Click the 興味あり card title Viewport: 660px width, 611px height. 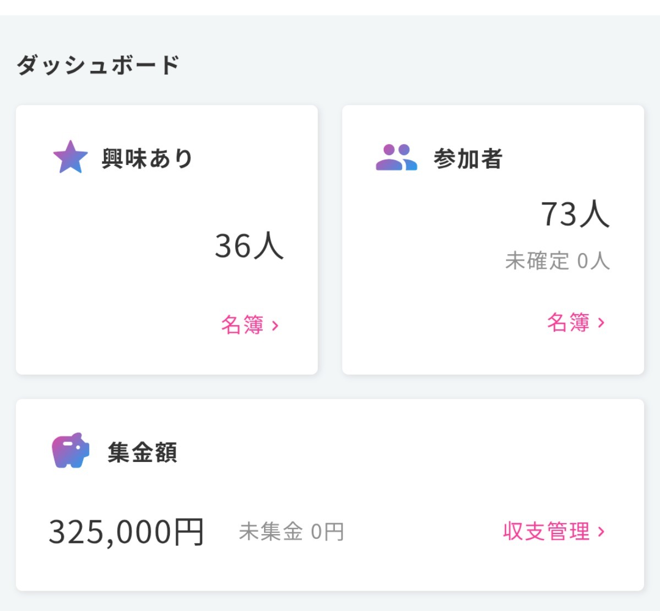pos(147,158)
